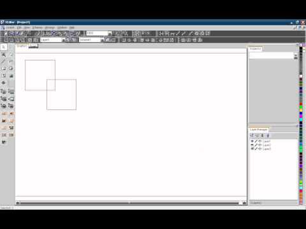Viewport: 306px width, 229px height.
Task: Open the Help menu at menu bar end
Action: 72,28
